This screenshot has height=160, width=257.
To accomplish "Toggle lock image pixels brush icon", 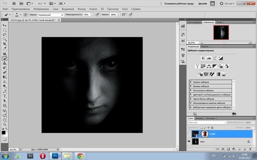I will tap(205, 127).
